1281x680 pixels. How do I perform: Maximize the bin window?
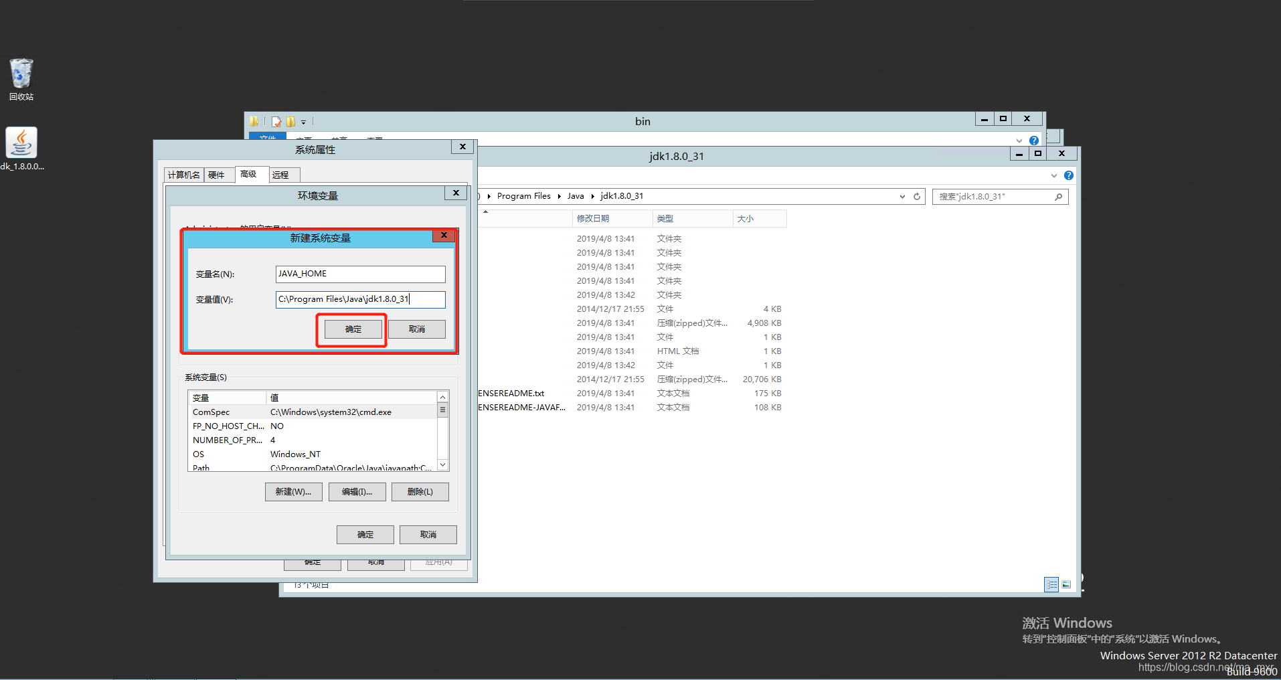point(1003,119)
